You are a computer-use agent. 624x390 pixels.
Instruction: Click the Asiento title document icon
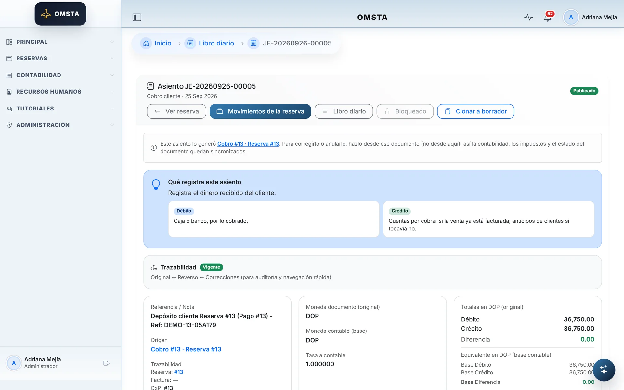[x=150, y=86]
